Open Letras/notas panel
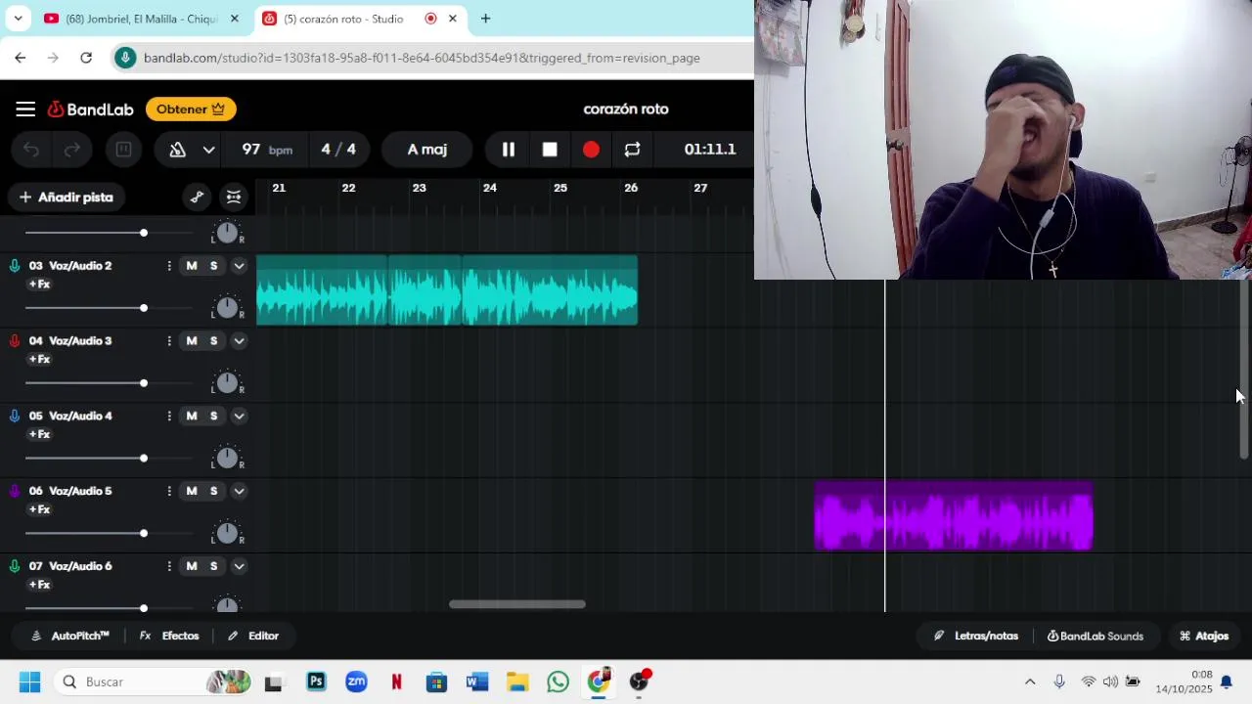The image size is (1252, 704). point(976,636)
